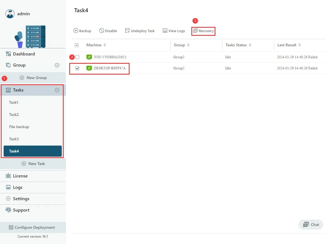The image size is (329, 244).
Task: Check the WIN-VNOH9AJ3SC1 machine checkbox
Action: click(x=77, y=57)
